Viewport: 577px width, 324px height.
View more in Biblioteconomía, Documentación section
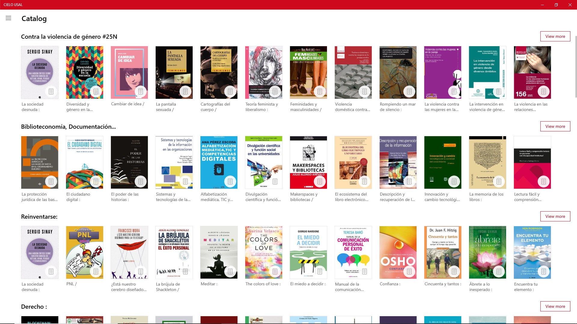coord(555,126)
